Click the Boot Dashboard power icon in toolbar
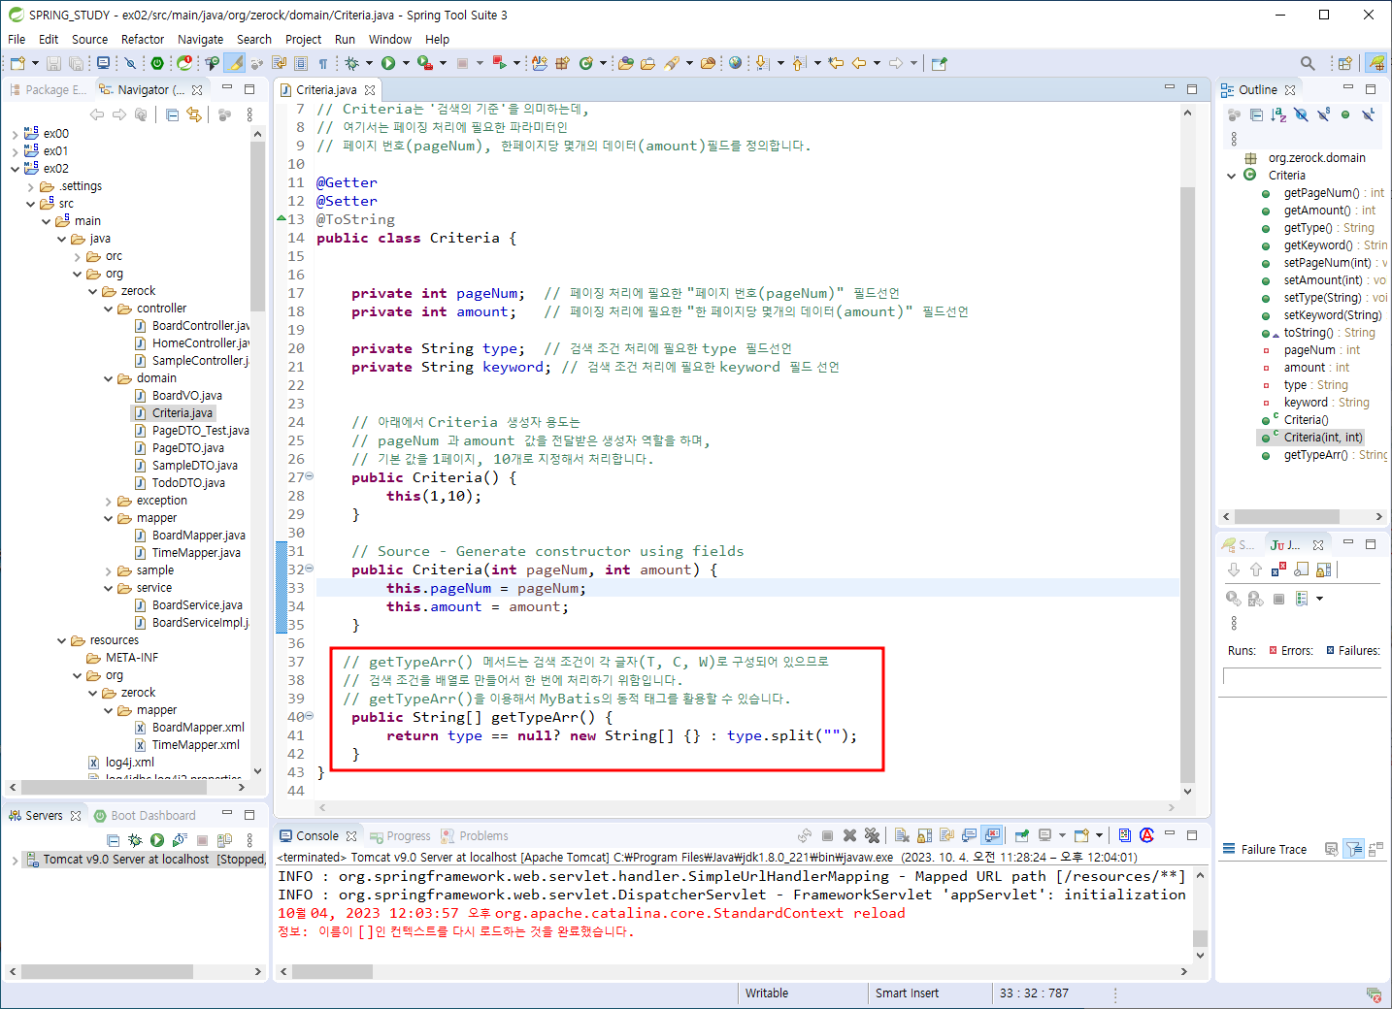Viewport: 1392px width, 1009px height. click(x=157, y=63)
